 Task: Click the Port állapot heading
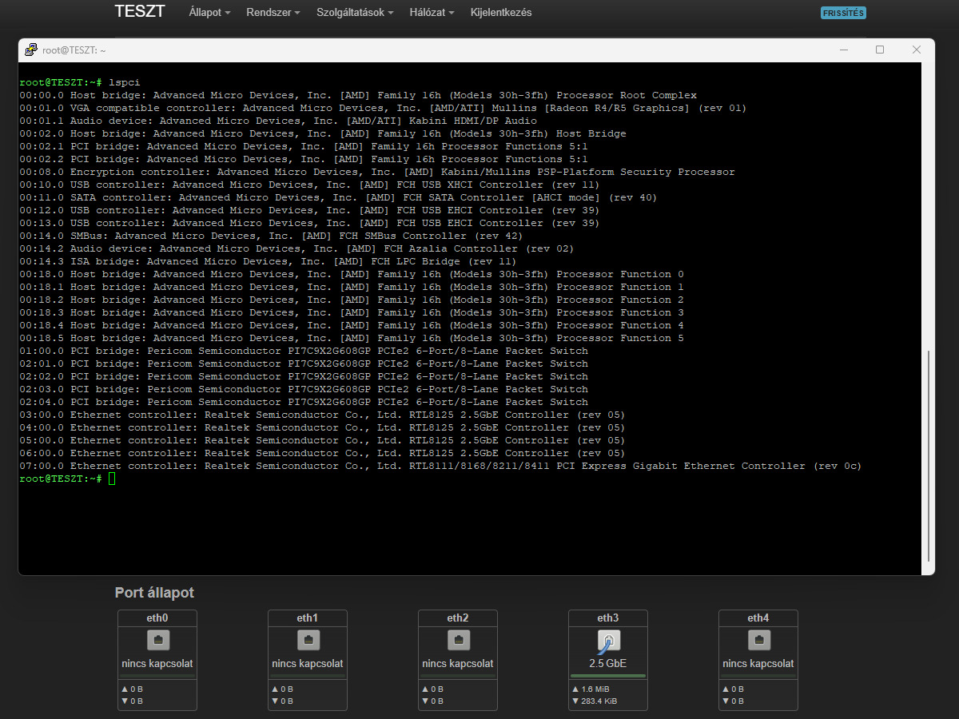point(154,593)
